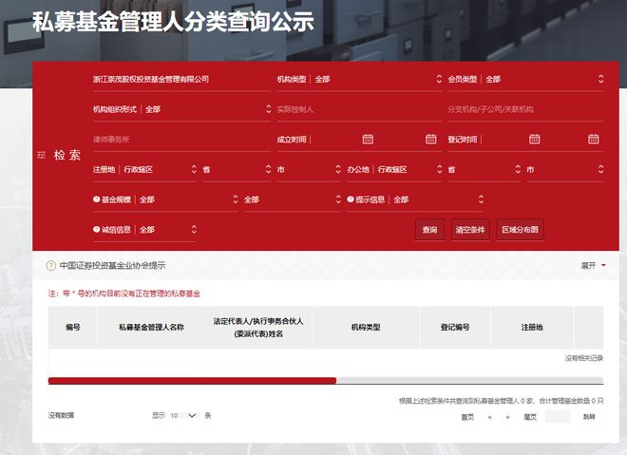
Task: Open the 注册地 市 dropdown
Action: [x=309, y=169]
